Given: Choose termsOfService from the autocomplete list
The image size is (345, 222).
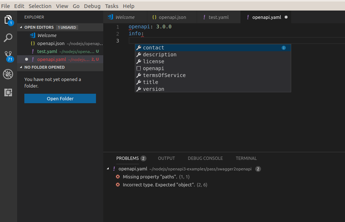Looking at the screenshot, I should point(213,75).
